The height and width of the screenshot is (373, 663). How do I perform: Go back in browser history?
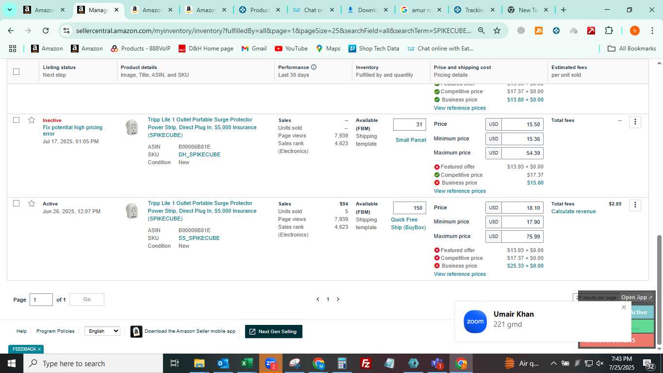click(x=11, y=31)
